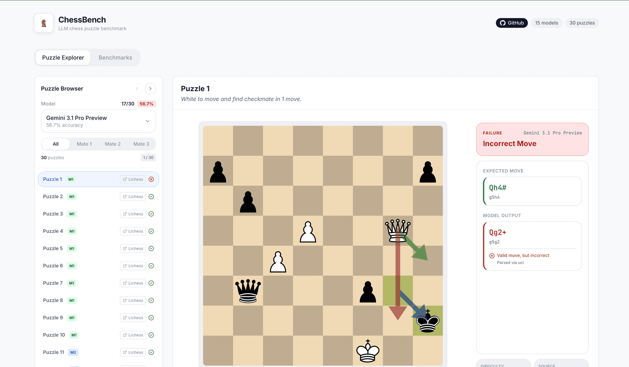This screenshot has height=367, width=629.
Task: Click the GitHub logo icon in the header
Action: tap(503, 23)
